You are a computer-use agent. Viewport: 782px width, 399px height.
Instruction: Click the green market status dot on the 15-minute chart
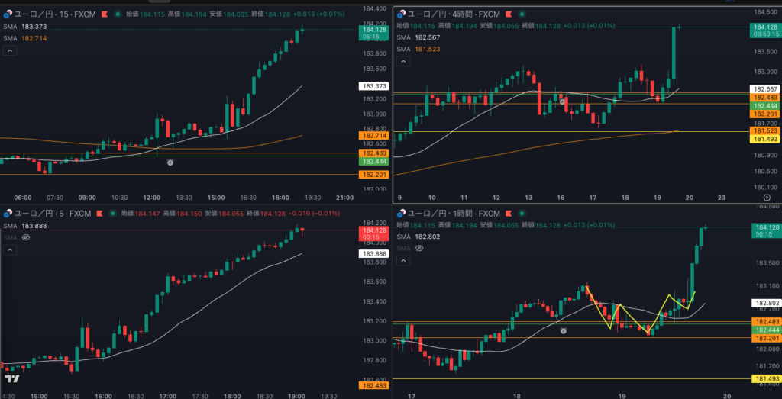pos(116,14)
